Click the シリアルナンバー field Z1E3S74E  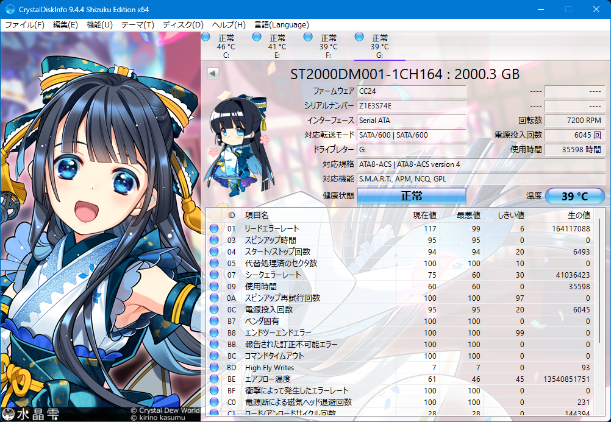[411, 105]
